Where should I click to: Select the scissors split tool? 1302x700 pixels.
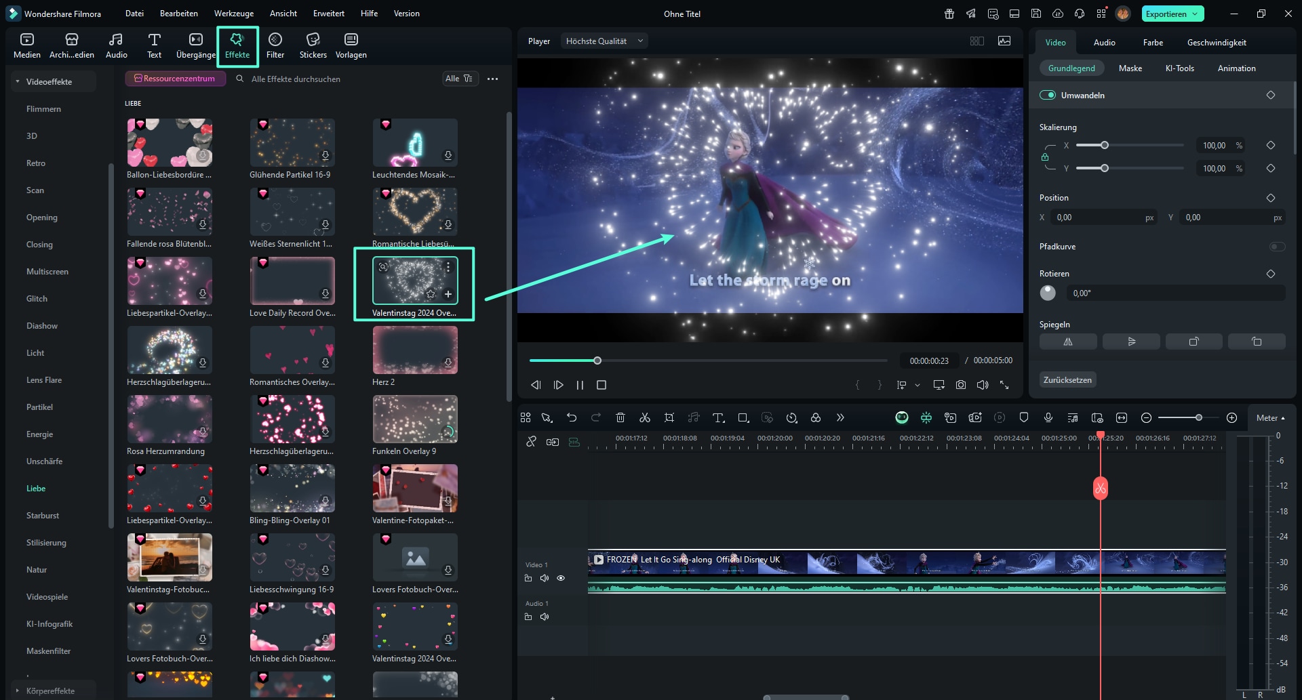pos(645,417)
